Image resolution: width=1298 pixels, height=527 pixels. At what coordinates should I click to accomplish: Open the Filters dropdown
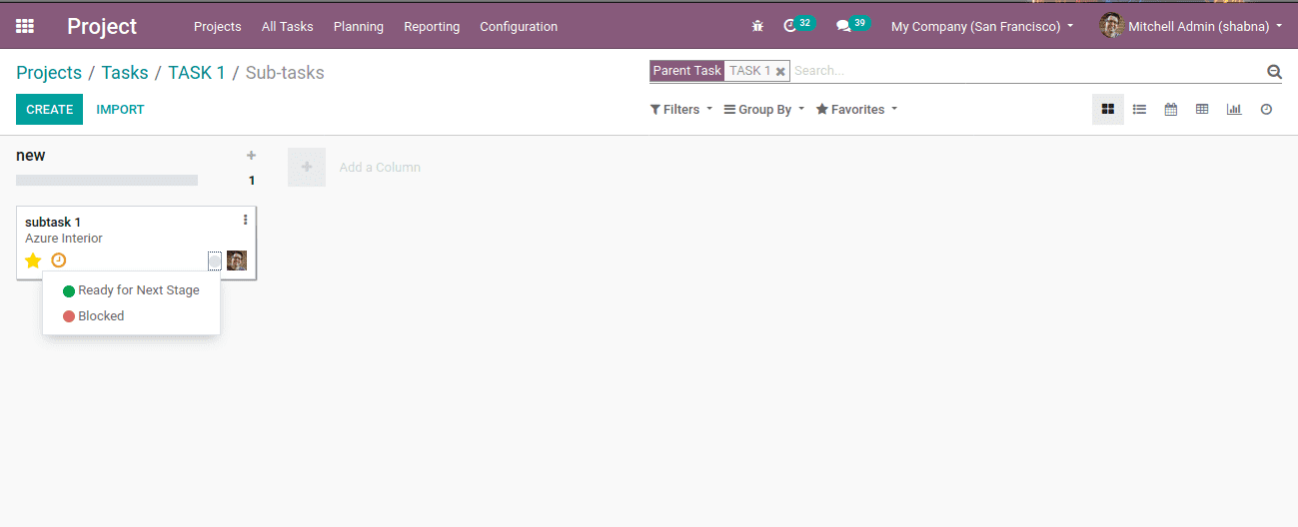(x=681, y=110)
